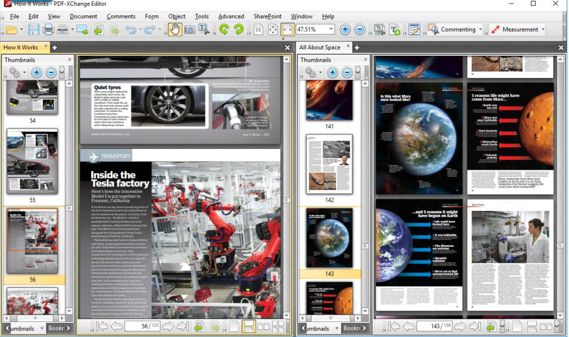Toggle continuous page layout in How It Works
569x337 pixels.
click(x=249, y=326)
